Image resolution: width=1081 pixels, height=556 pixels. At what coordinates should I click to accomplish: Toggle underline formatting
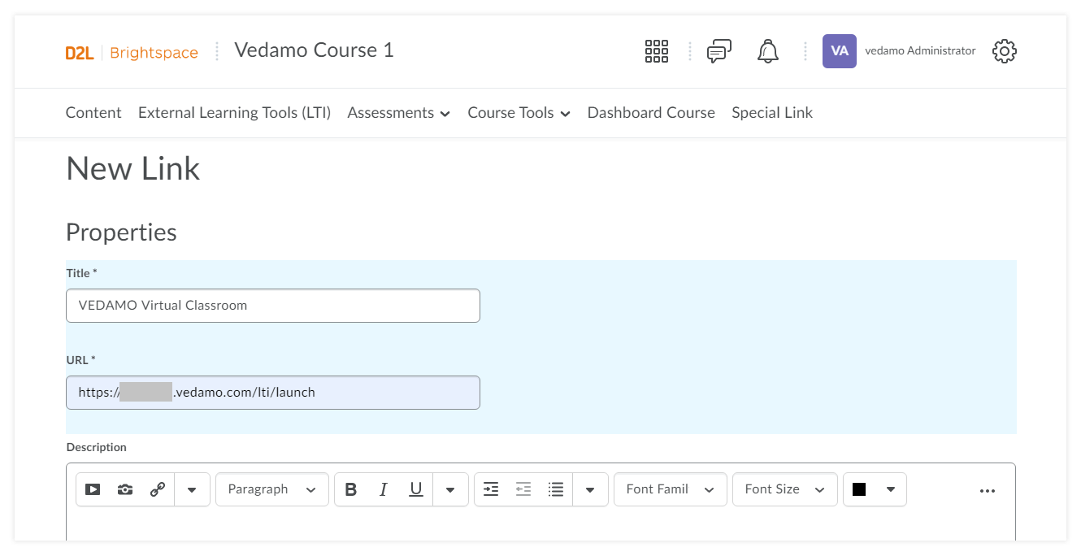point(416,489)
